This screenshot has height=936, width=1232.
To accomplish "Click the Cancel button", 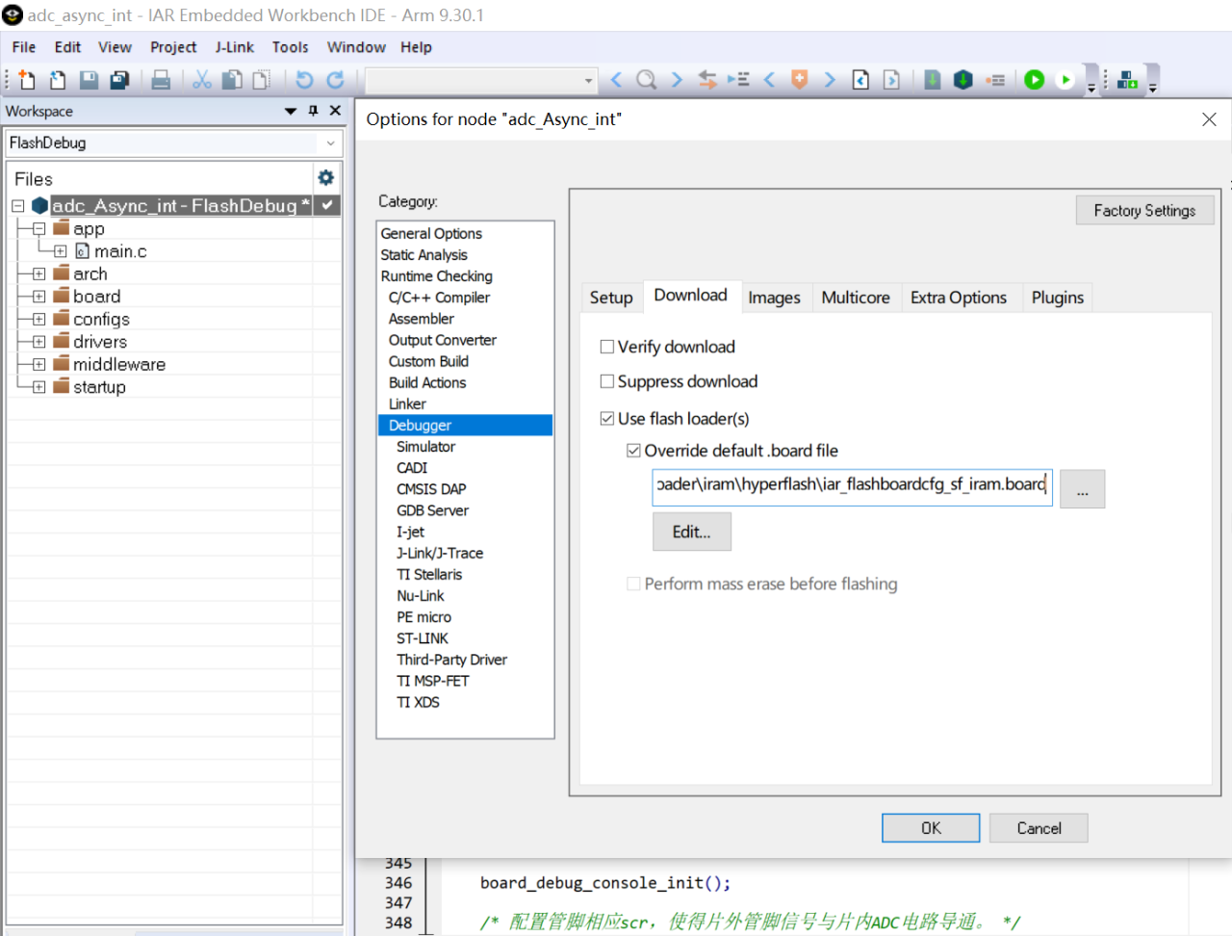I will coord(1039,828).
